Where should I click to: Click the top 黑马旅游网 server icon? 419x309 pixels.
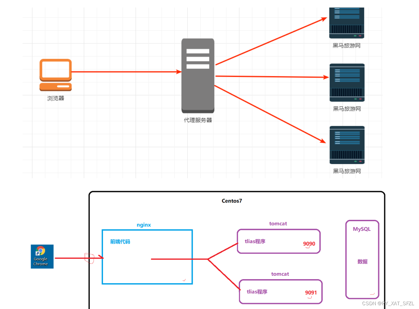(346, 23)
